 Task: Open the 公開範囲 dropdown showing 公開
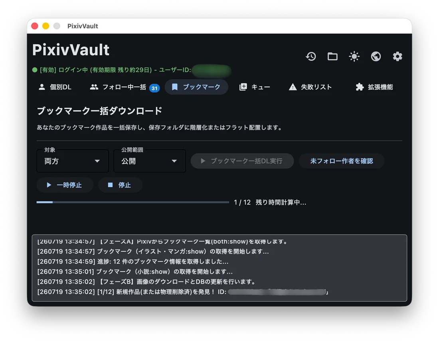point(150,161)
